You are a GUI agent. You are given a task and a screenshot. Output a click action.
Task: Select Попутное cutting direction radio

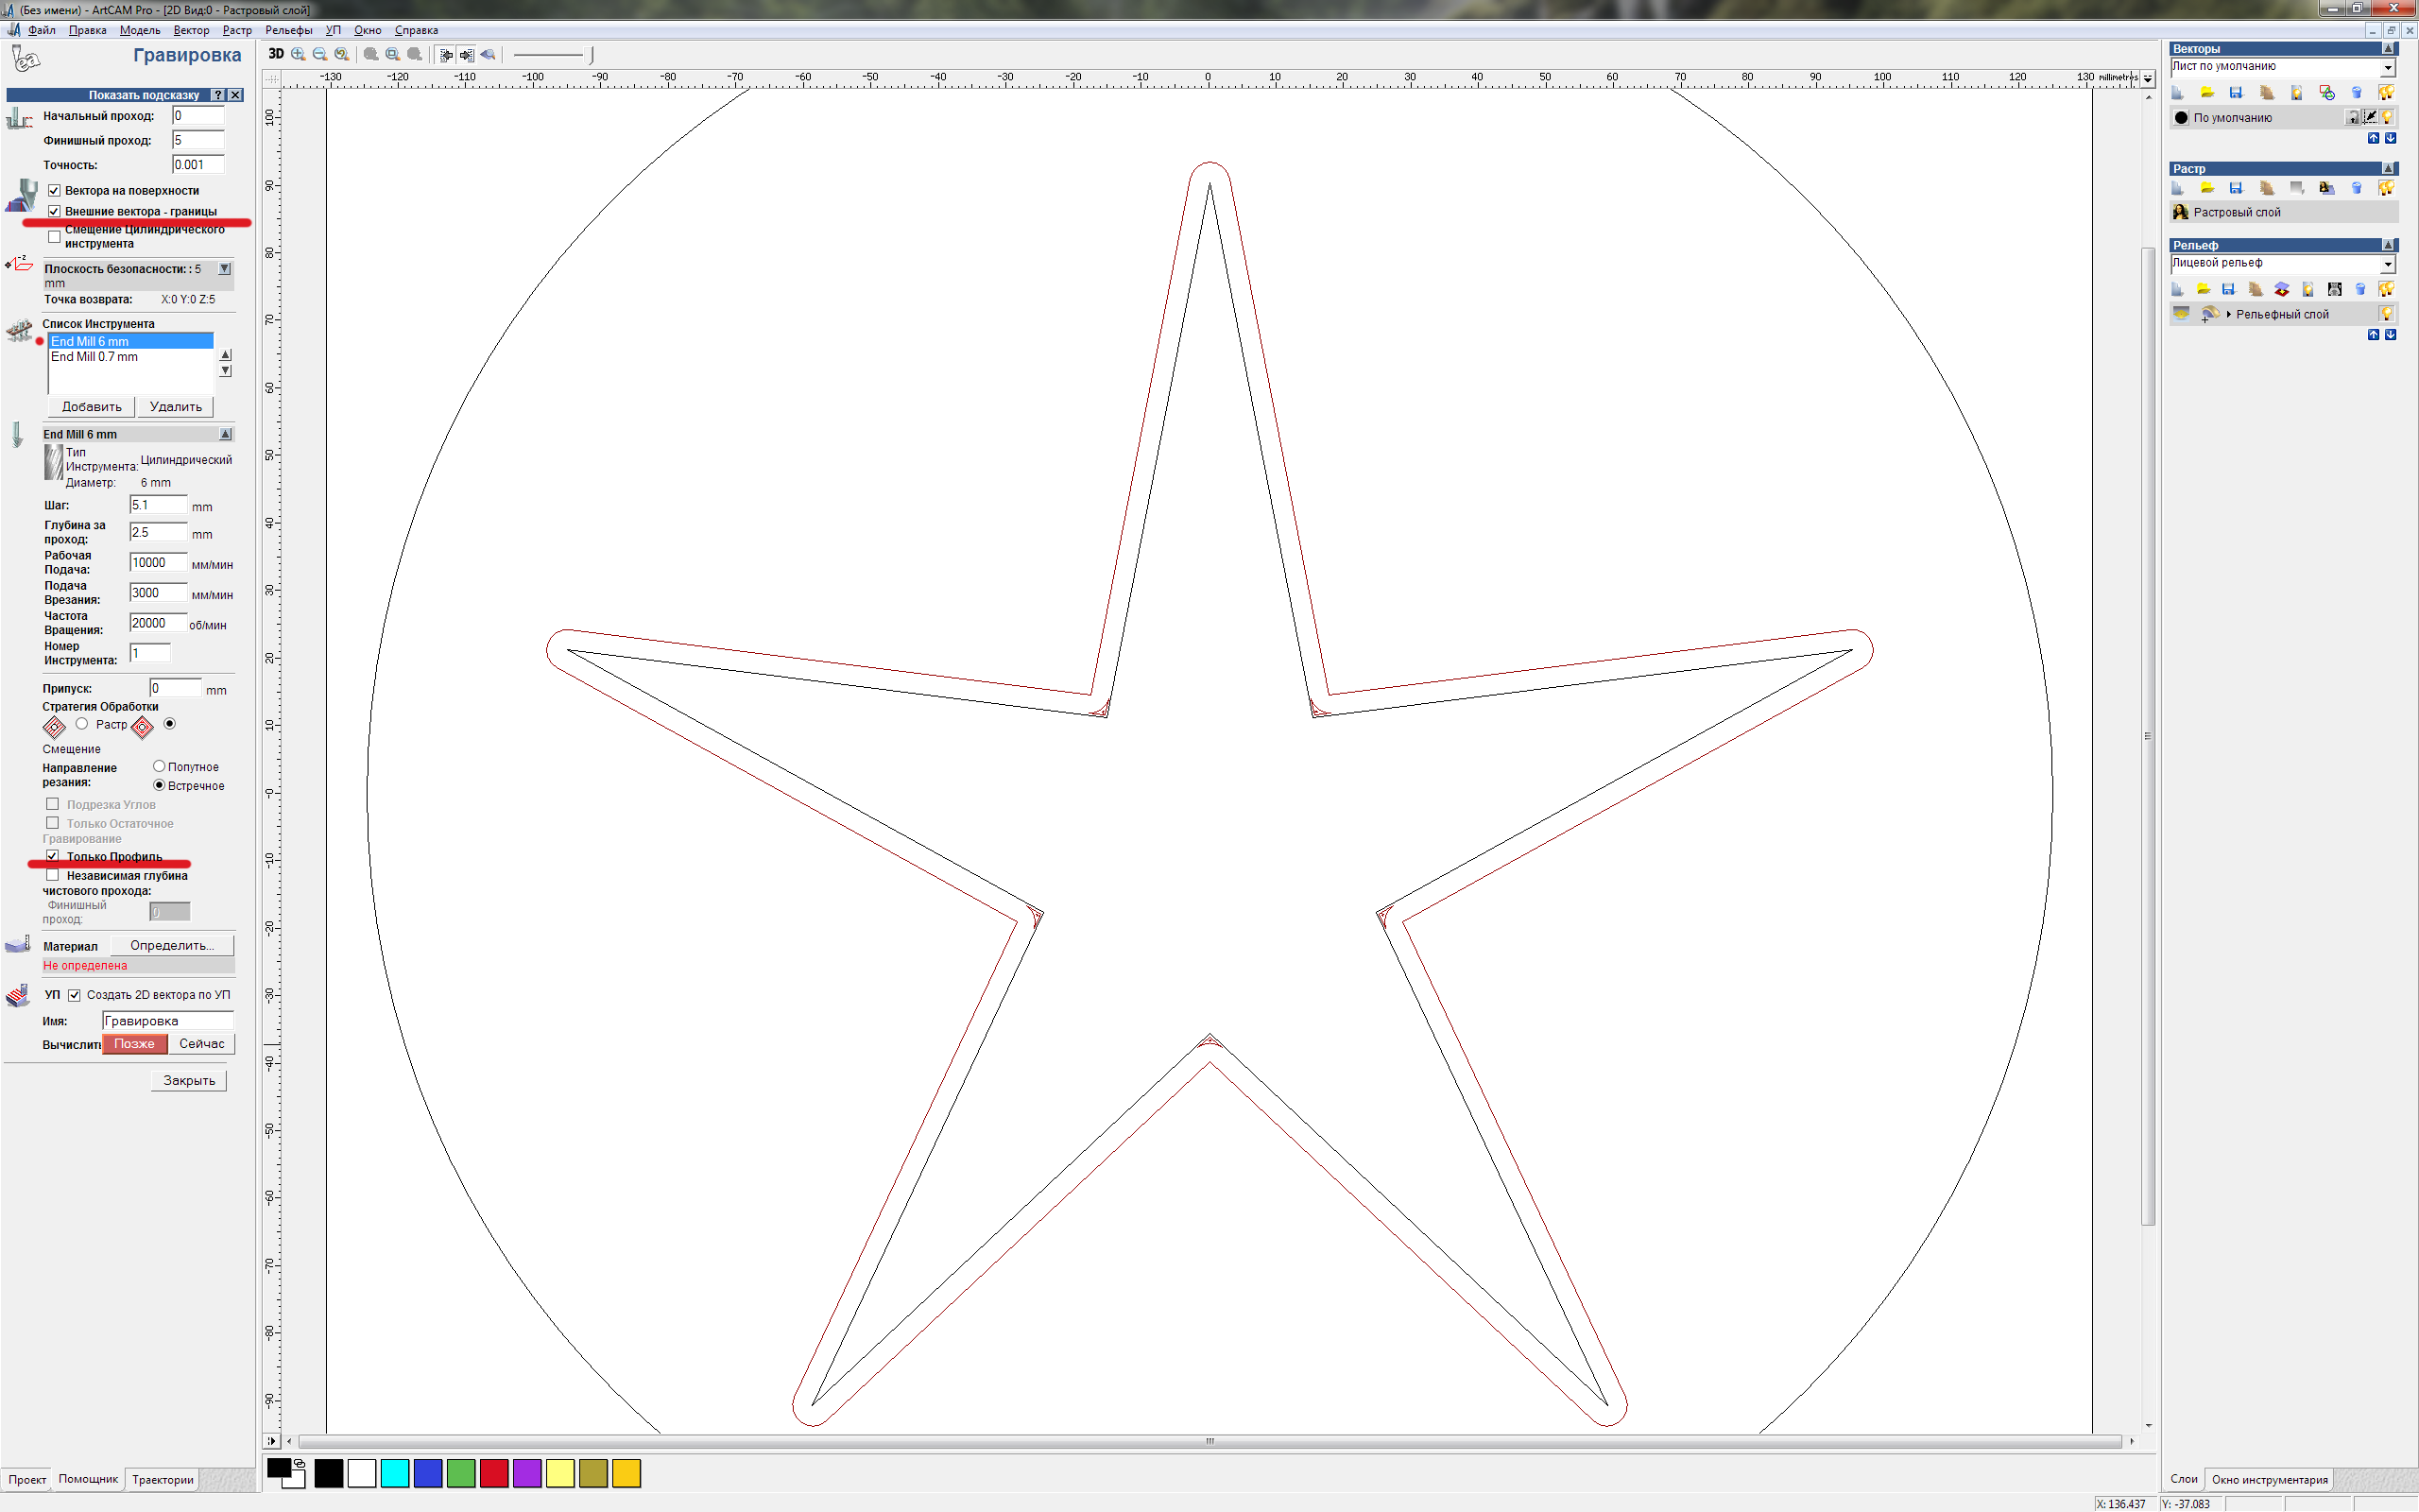(x=159, y=767)
